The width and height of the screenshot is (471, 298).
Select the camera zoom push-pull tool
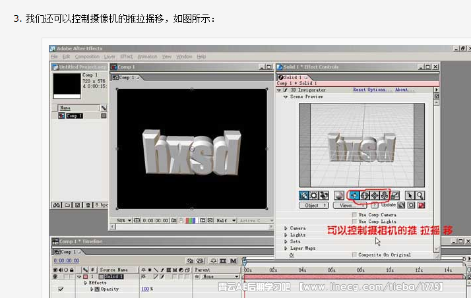(x=385, y=196)
